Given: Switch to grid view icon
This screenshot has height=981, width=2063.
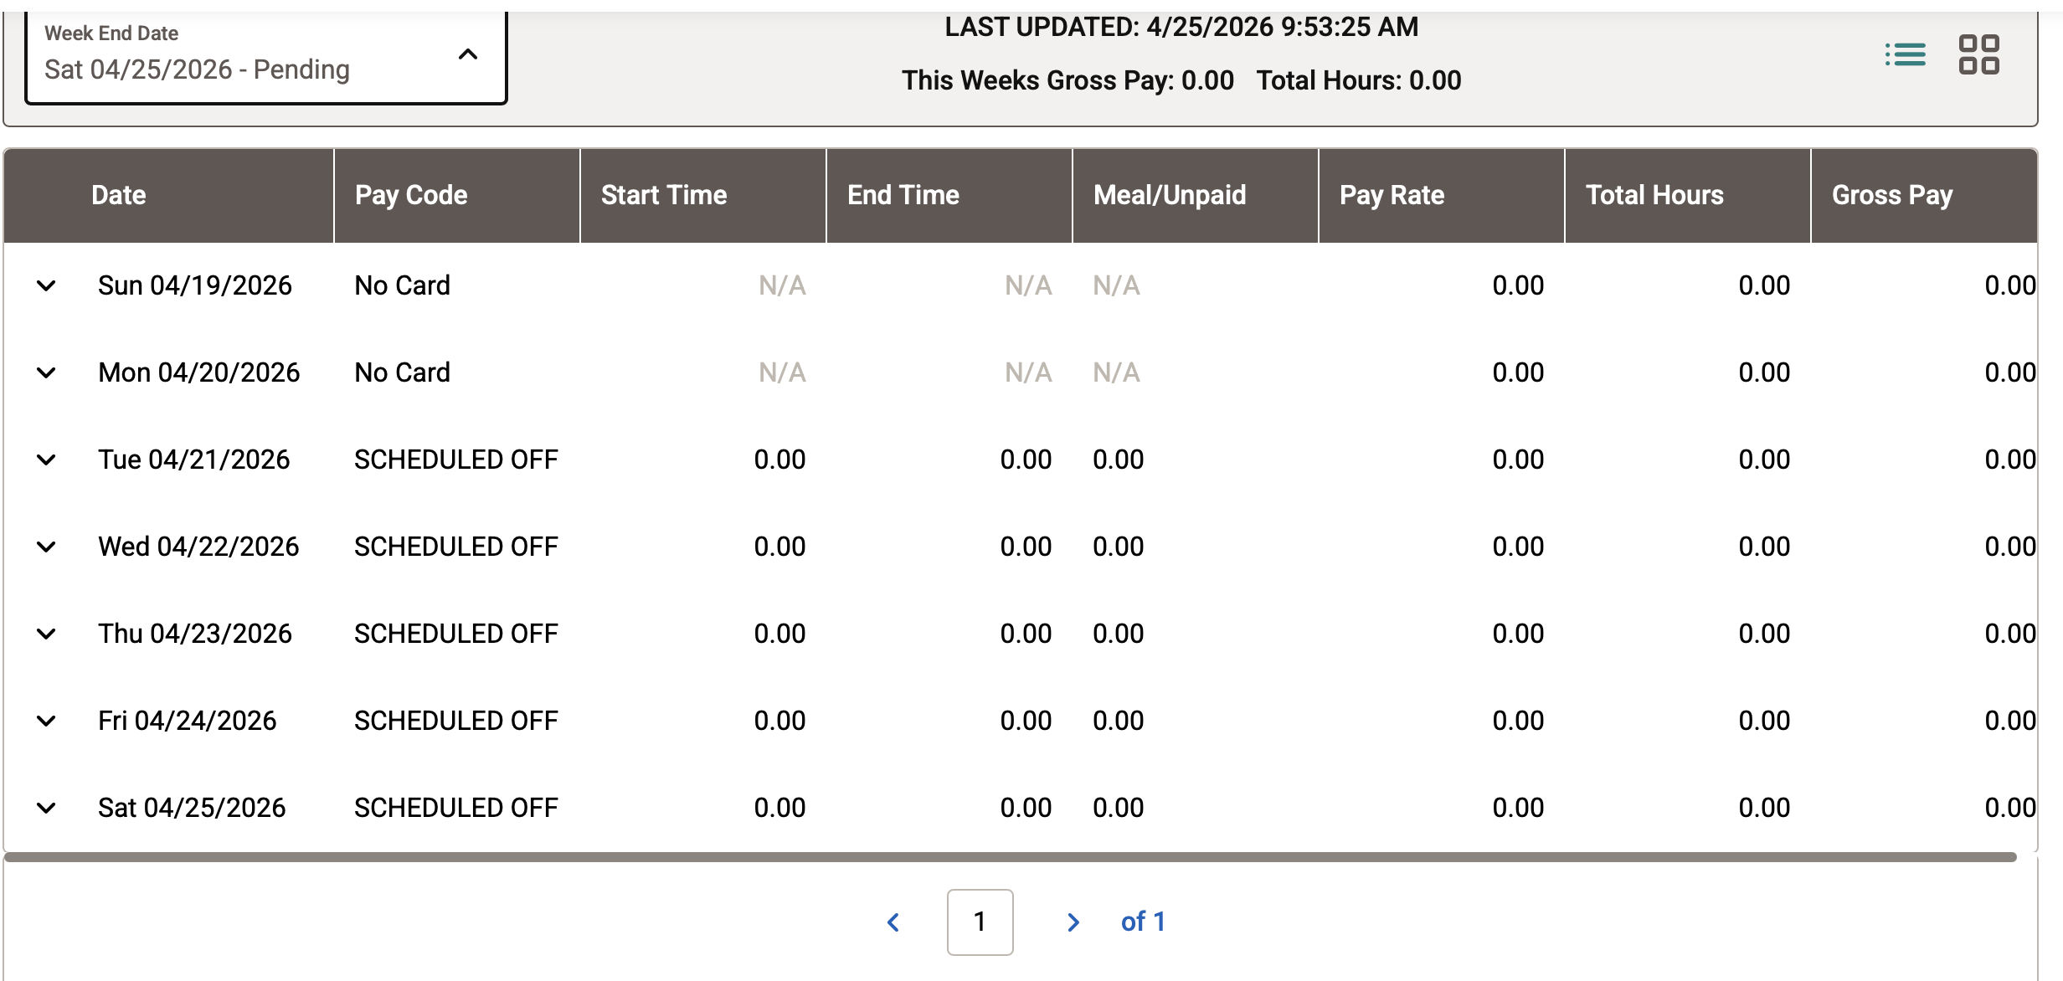Looking at the screenshot, I should tap(1979, 55).
